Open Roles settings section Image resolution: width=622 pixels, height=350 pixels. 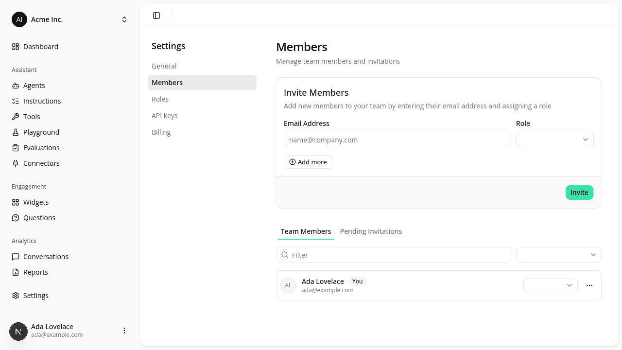point(202,99)
